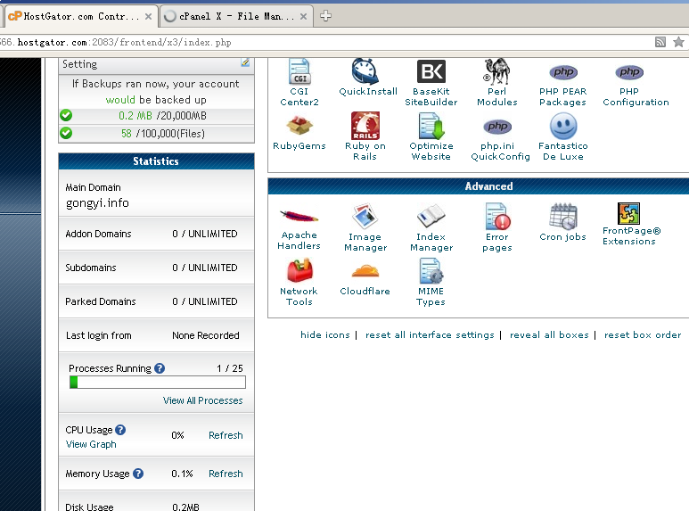Select the main domain gongyi.info
Viewport: 689px width, 511px height.
point(97,203)
